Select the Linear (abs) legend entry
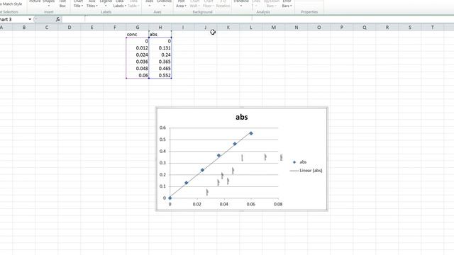 (306, 171)
